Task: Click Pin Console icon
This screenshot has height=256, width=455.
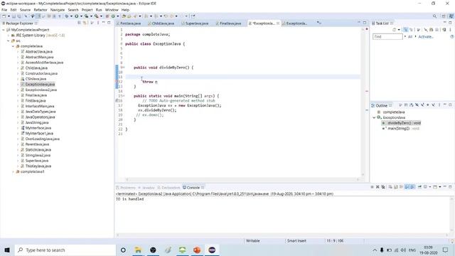Action: point(419,187)
